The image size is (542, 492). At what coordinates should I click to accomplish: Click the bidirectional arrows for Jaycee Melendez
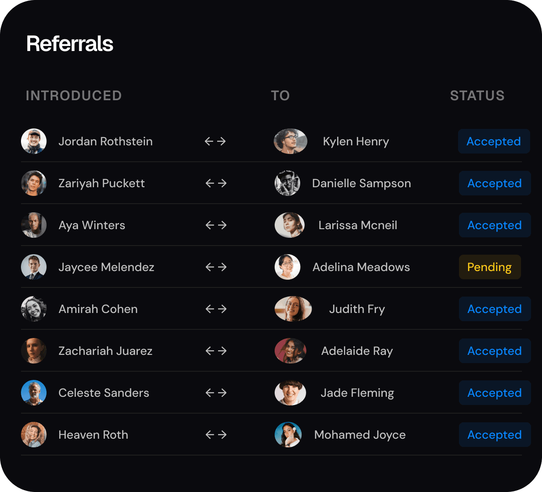pos(216,267)
